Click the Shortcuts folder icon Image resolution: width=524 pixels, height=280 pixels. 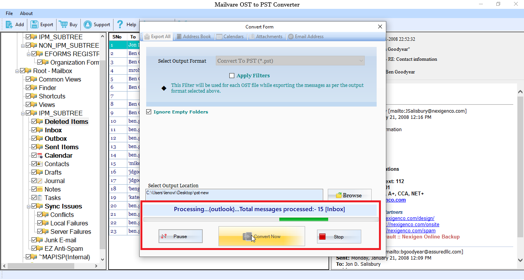pos(34,96)
